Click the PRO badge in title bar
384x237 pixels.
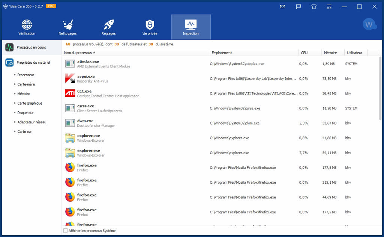51,6
